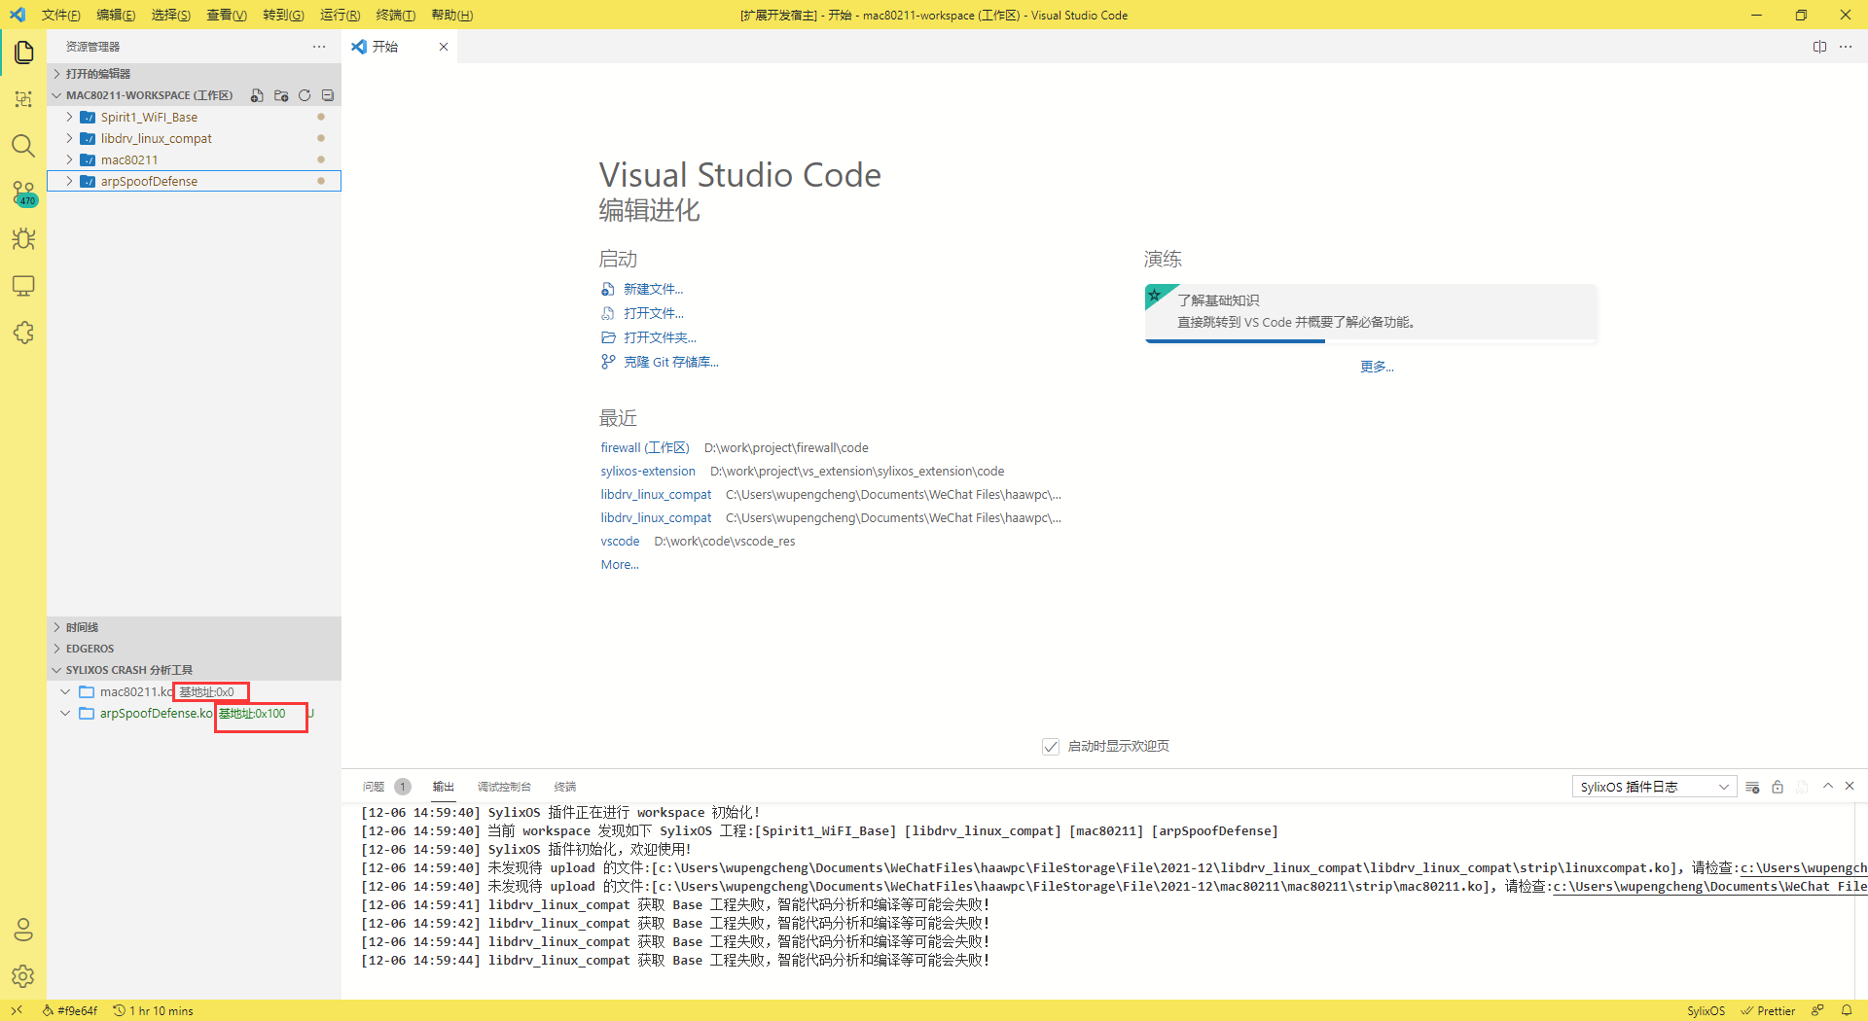
Task: Click remote window indicator in status bar
Action: coord(17,1010)
